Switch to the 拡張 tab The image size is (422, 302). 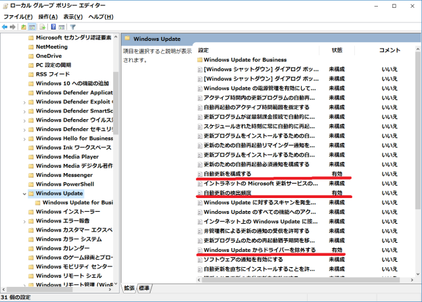point(129,288)
